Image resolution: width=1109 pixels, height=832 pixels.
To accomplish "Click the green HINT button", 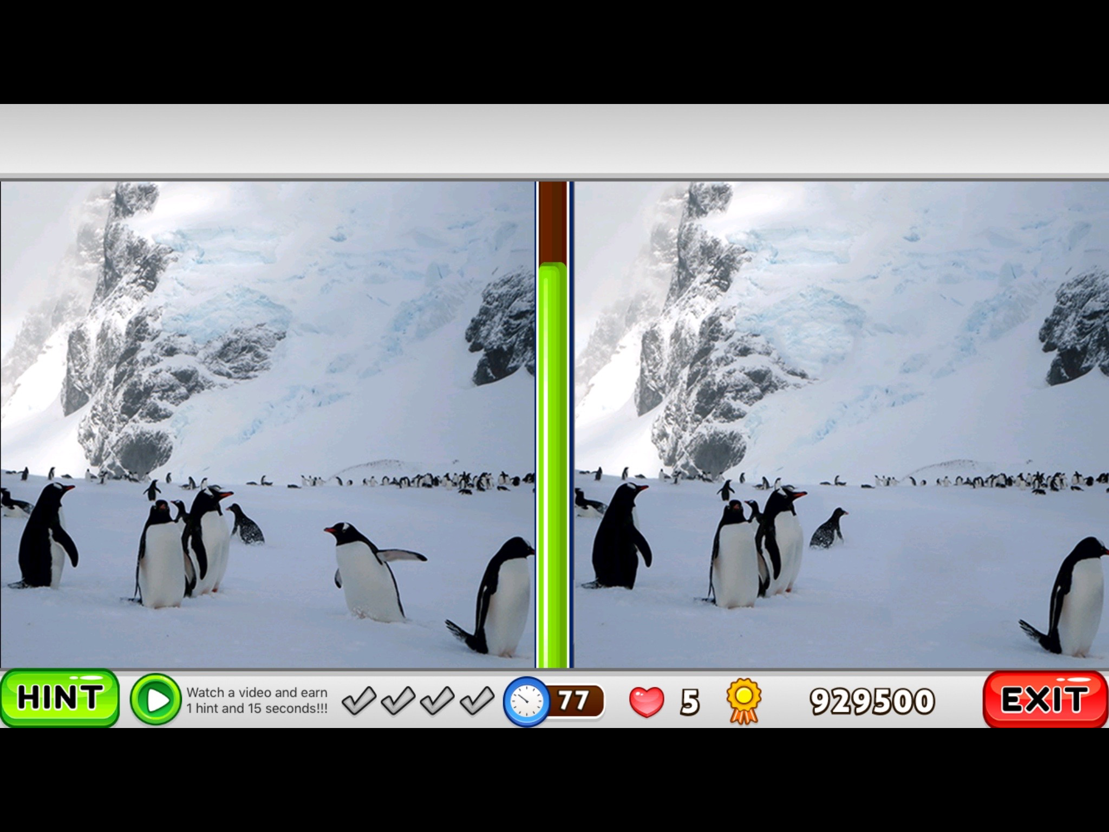I will [x=59, y=698].
